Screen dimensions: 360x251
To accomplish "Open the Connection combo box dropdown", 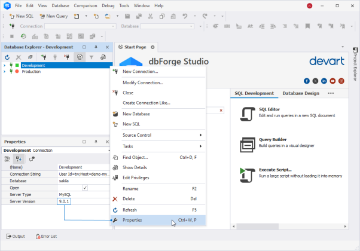I will coord(113,26).
